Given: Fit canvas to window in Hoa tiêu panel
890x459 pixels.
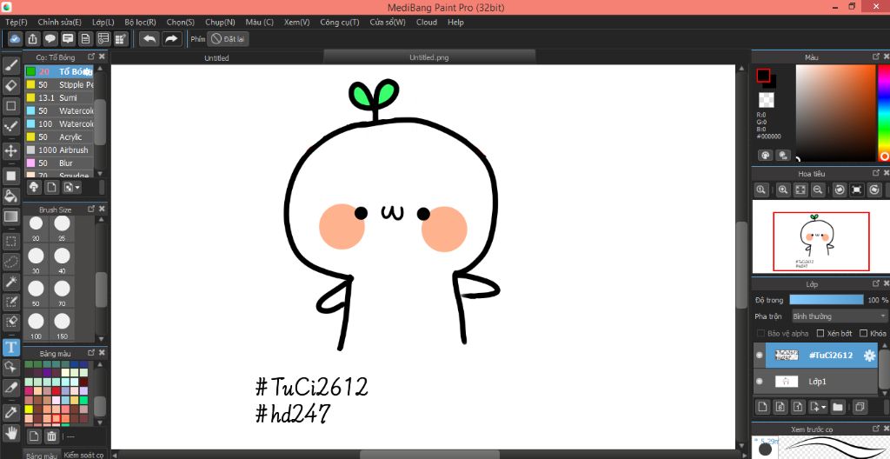Looking at the screenshot, I should tap(800, 190).
